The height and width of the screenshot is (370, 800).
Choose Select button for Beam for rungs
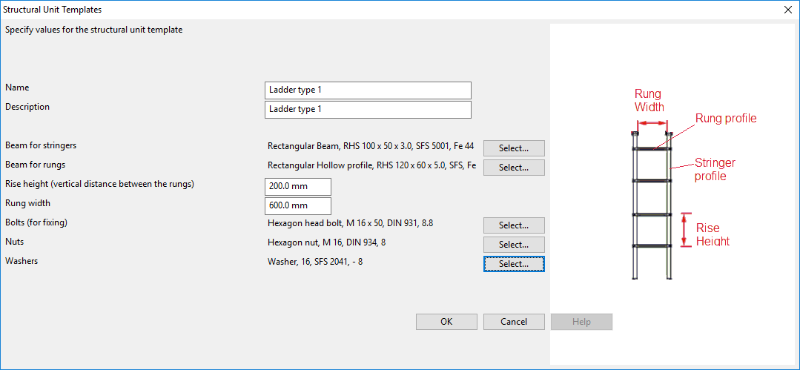pos(514,168)
